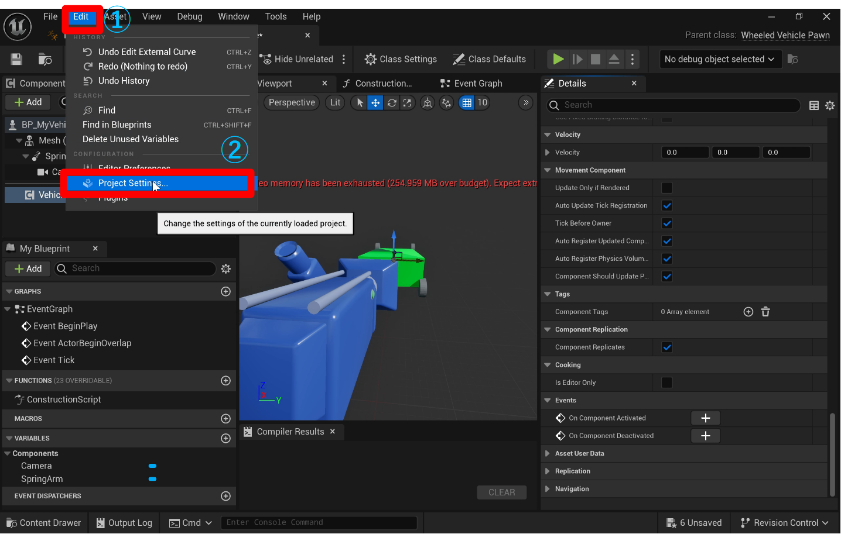
Task: Click the Details panel vertical scrollbar
Action: (832, 455)
